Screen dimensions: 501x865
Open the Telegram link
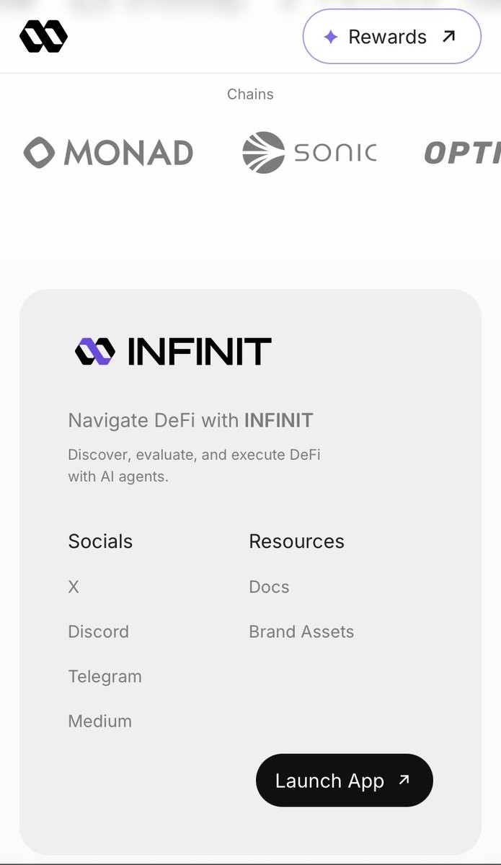[x=105, y=676]
